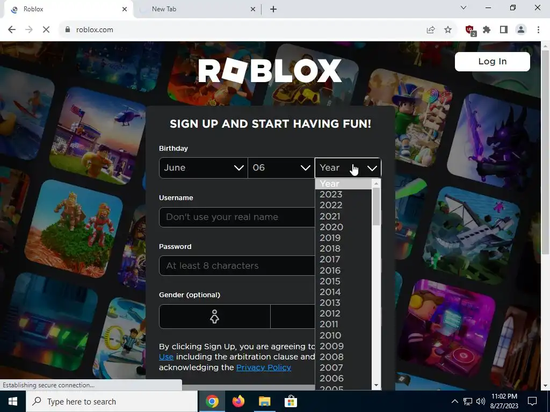Open the Terms of Use link
The image size is (550, 412).
click(x=166, y=357)
